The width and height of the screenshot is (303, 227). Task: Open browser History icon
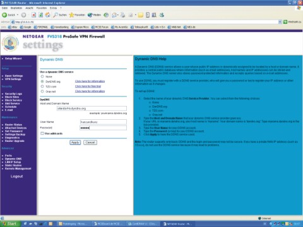[106, 15]
